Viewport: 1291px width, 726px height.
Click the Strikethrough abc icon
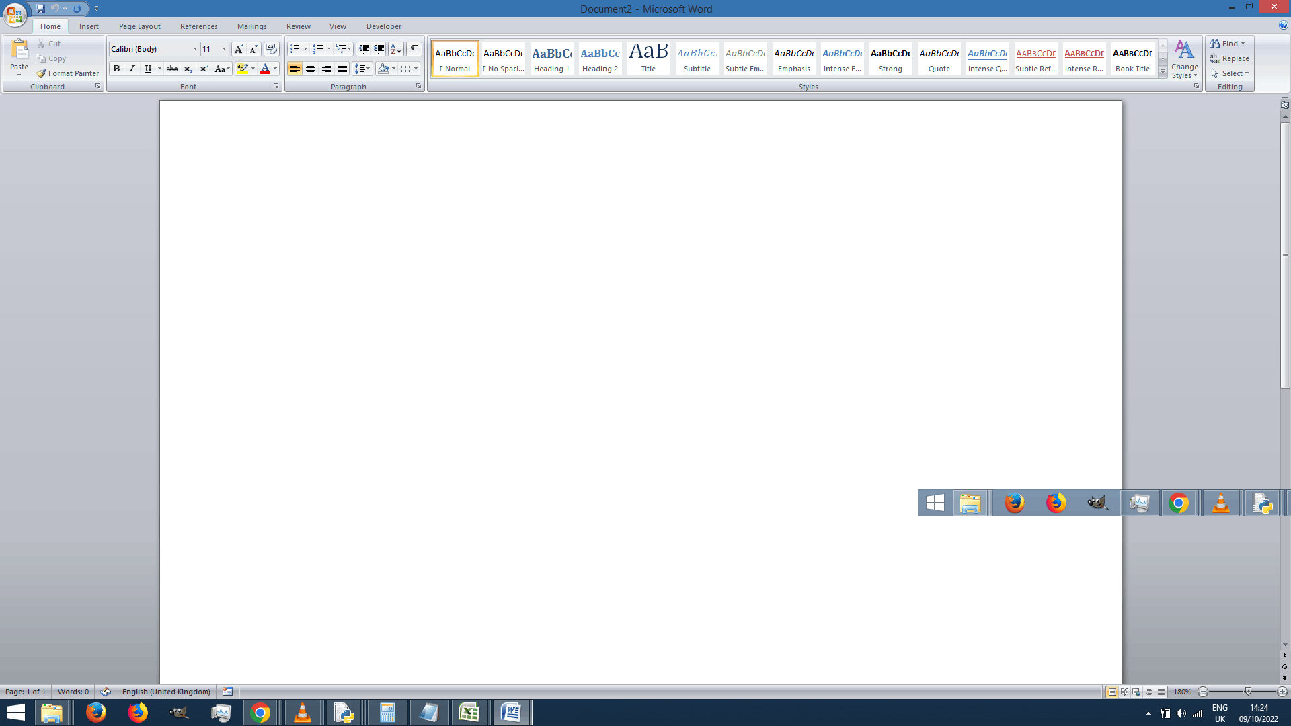click(172, 69)
